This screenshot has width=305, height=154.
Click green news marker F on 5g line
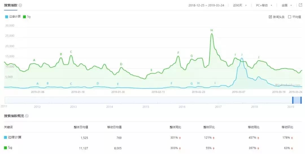[178, 53]
